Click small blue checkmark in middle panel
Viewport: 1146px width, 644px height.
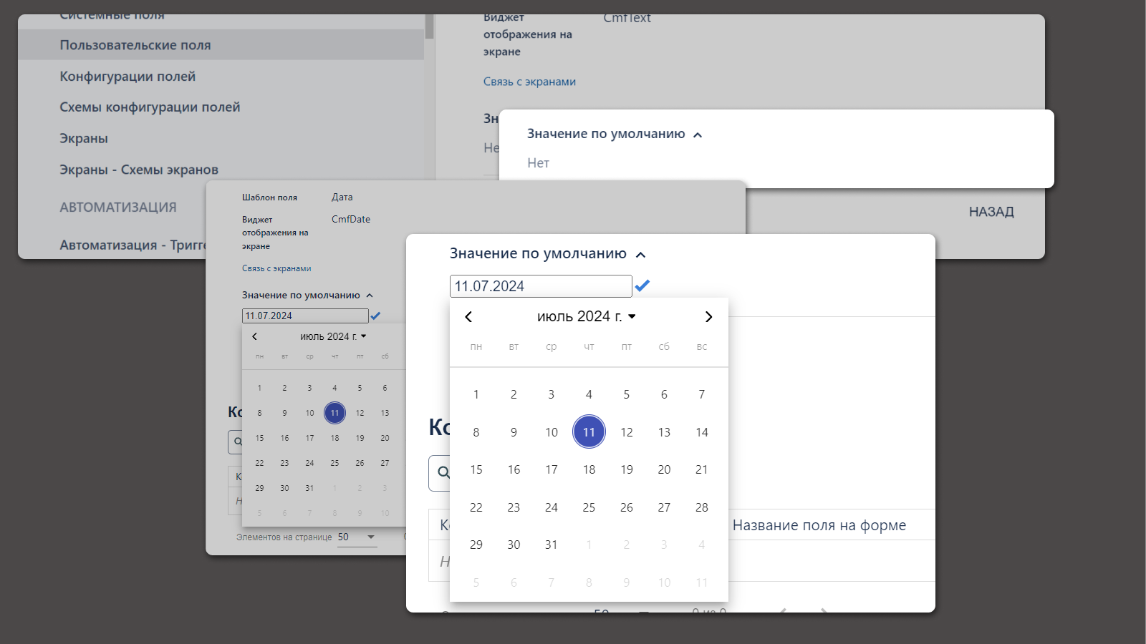pos(375,316)
